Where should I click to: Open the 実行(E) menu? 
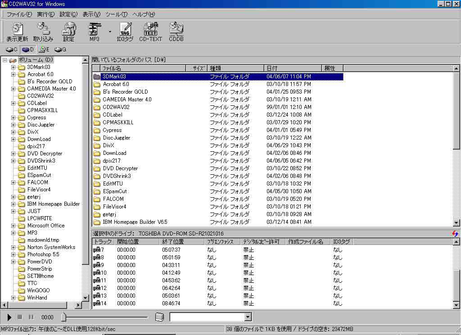tap(45, 14)
